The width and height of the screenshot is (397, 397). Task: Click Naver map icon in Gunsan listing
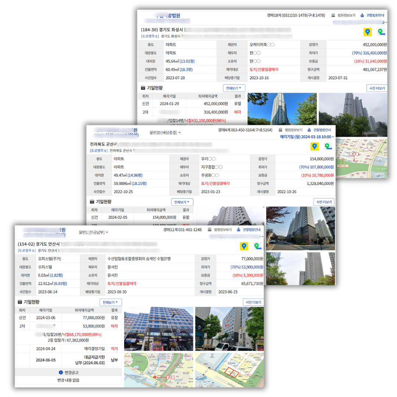[x=328, y=146]
